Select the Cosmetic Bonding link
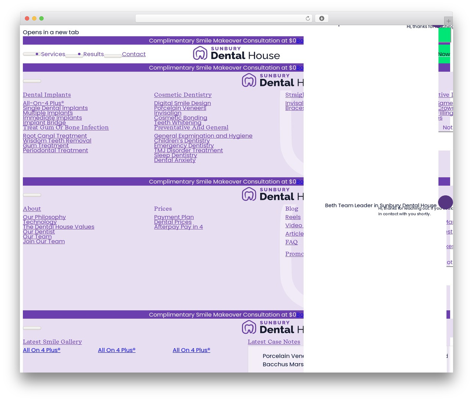 [181, 118]
